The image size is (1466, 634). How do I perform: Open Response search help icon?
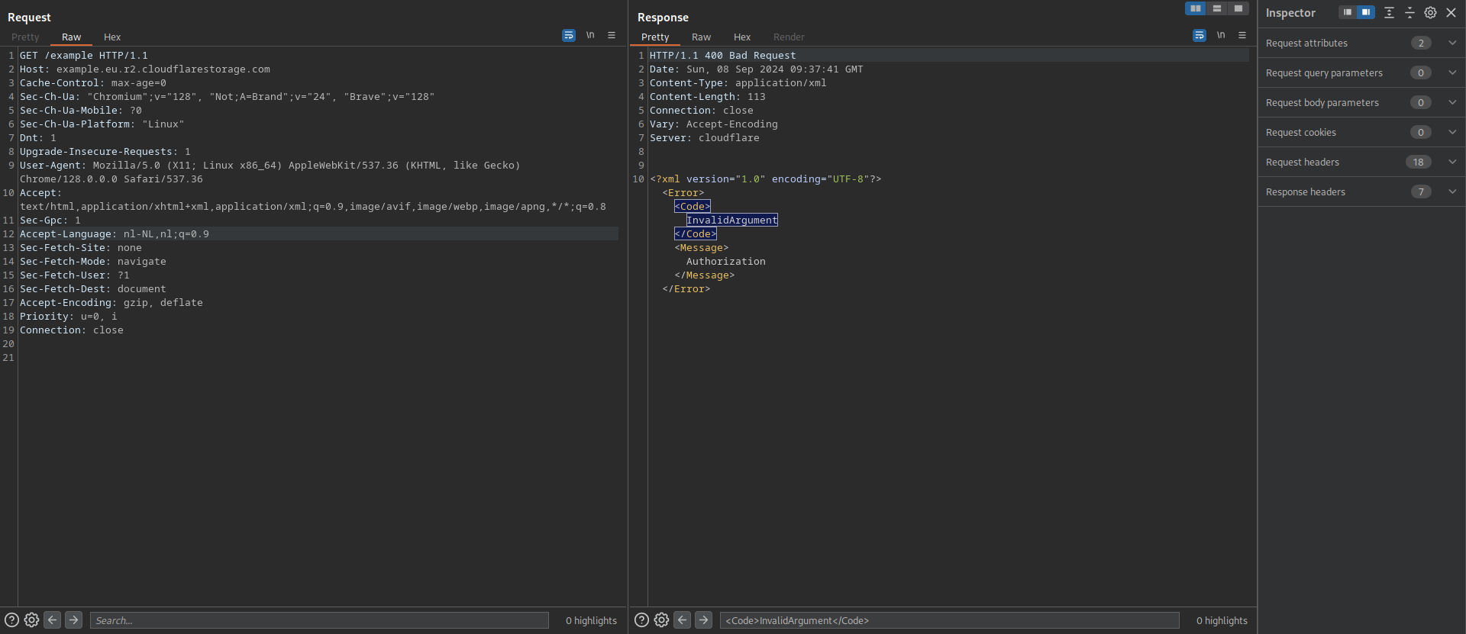[x=641, y=620]
